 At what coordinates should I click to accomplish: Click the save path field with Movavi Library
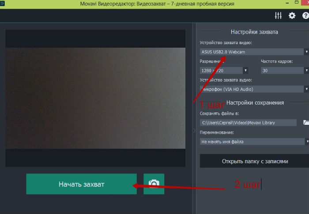248,123
